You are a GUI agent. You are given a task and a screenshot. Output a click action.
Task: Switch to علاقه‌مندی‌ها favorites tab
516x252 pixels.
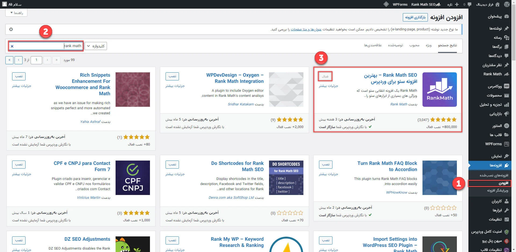coord(373,45)
